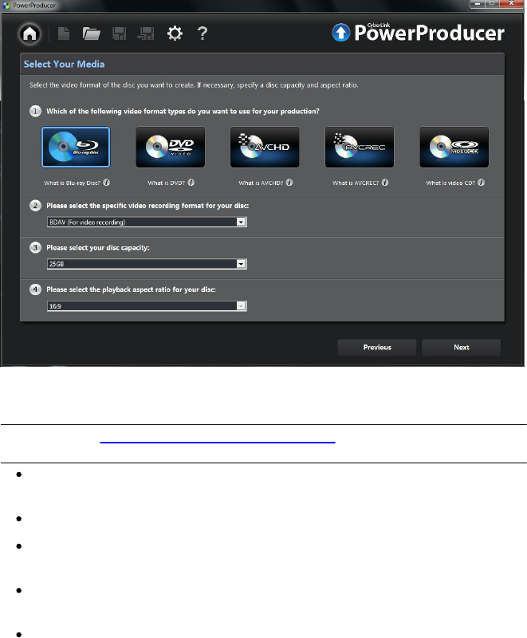
Task: Click the PowerProducer upgrade arrow logo
Action: [x=340, y=33]
